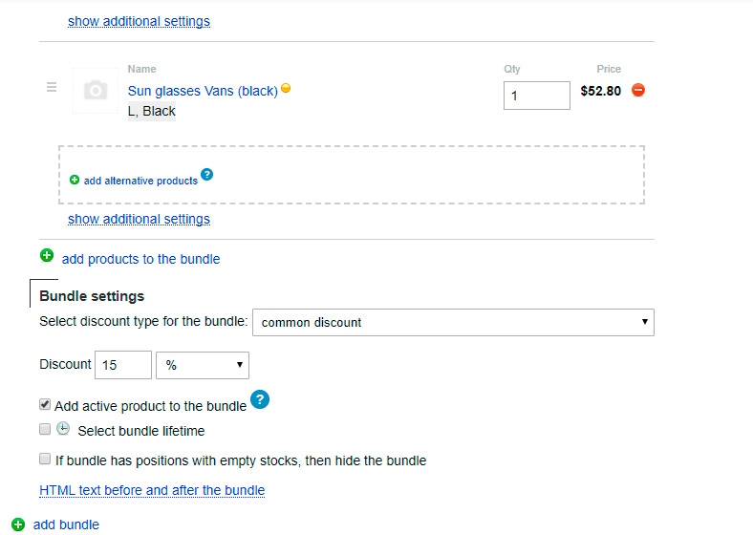Click the clock icon for bundle lifetime
This screenshot has width=753, height=535.
coord(63,429)
